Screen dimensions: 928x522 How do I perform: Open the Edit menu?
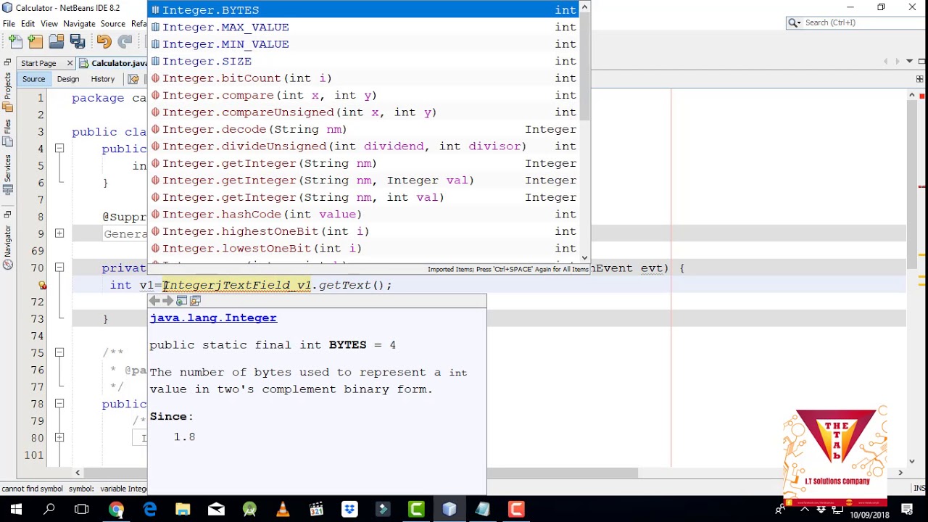tap(28, 24)
